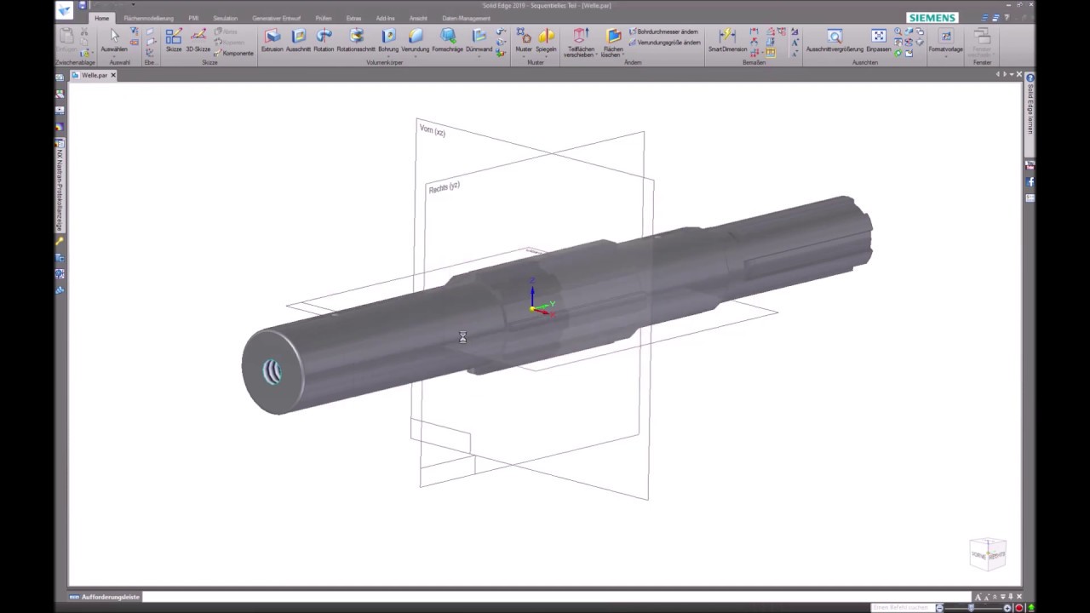The height and width of the screenshot is (613, 1090).
Task: Choose the Rotationsschnitt command
Action: [x=356, y=41]
